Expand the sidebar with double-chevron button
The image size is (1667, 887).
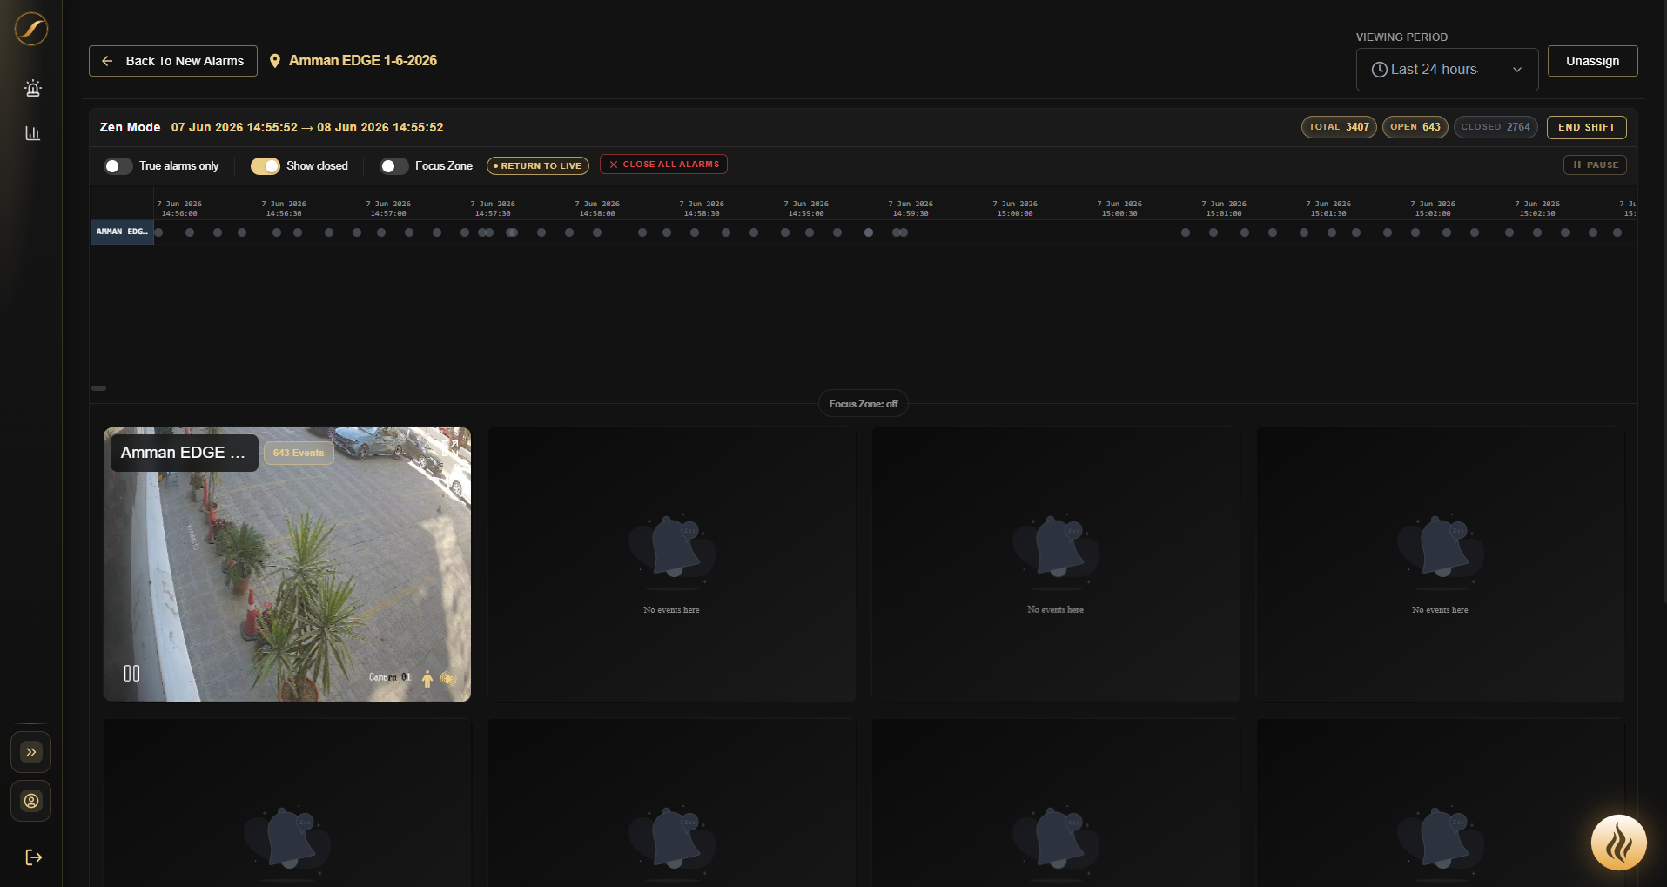click(31, 752)
